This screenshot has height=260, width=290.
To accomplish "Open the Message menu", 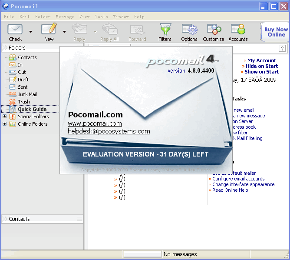I will click(65, 17).
